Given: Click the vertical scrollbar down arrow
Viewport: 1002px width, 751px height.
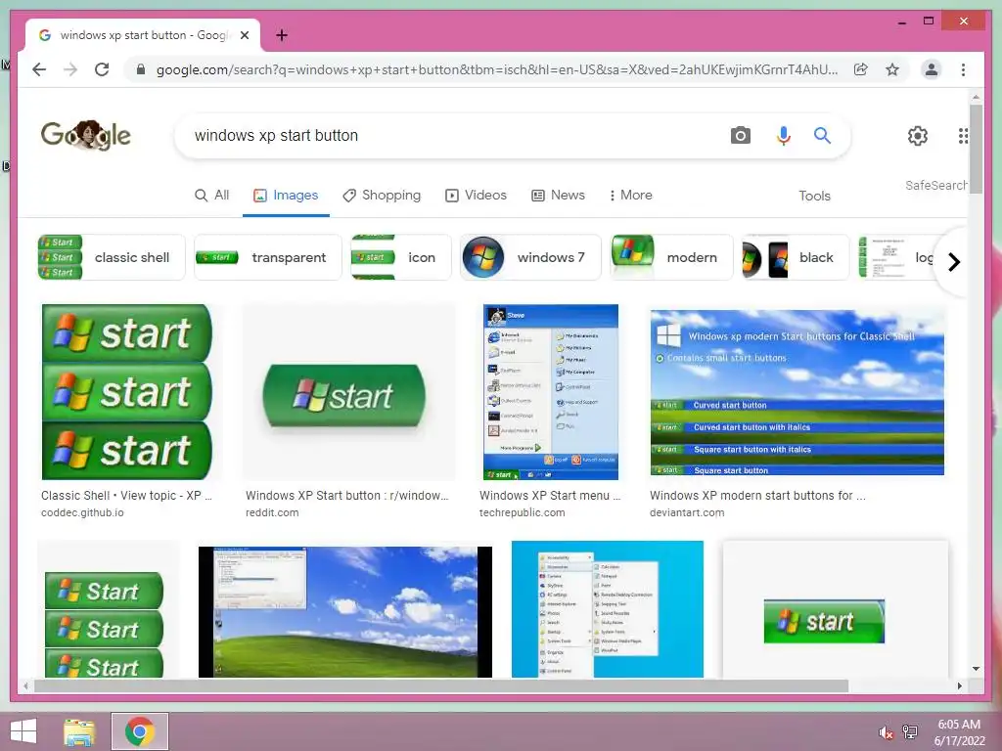Looking at the screenshot, I should pyautogui.click(x=976, y=669).
